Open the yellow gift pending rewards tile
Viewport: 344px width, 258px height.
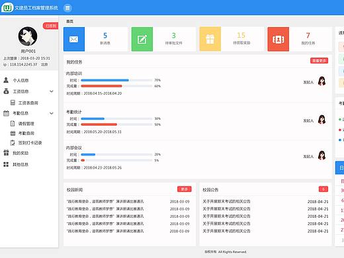(x=210, y=39)
